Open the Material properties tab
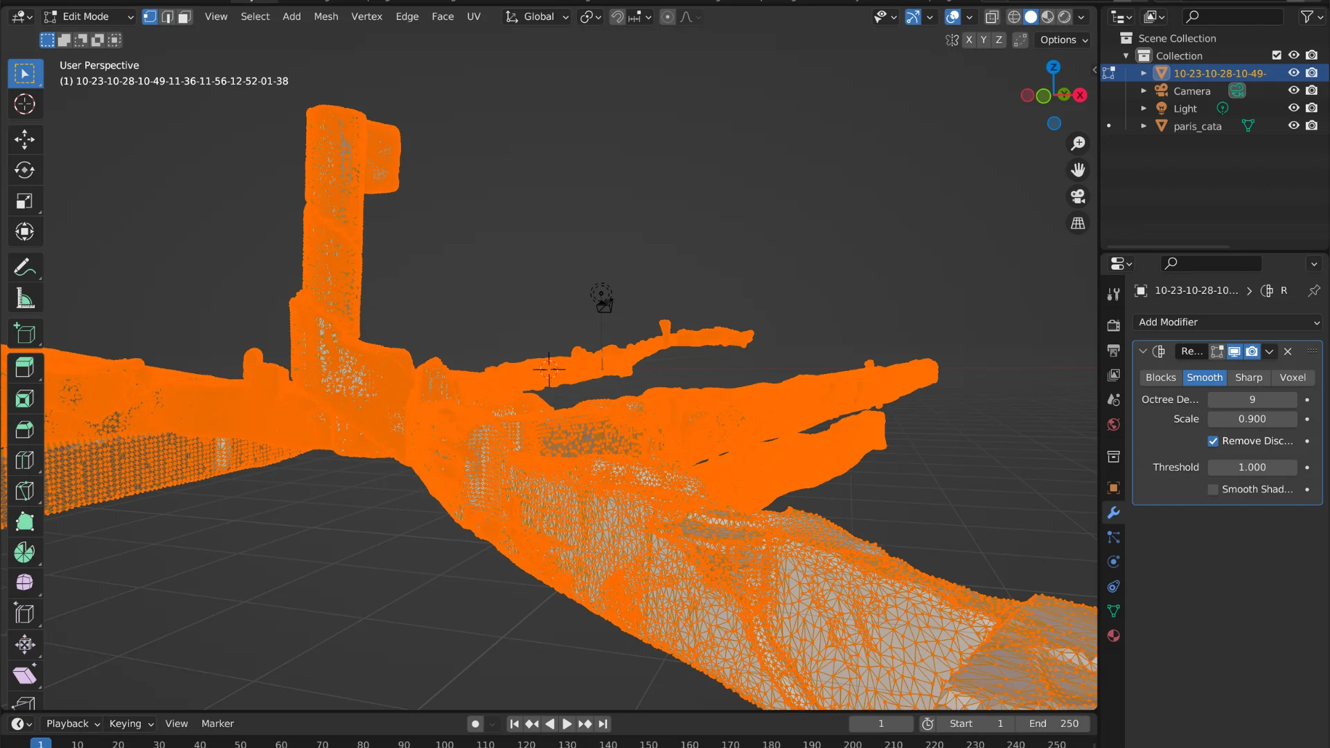This screenshot has width=1330, height=748. tap(1113, 636)
